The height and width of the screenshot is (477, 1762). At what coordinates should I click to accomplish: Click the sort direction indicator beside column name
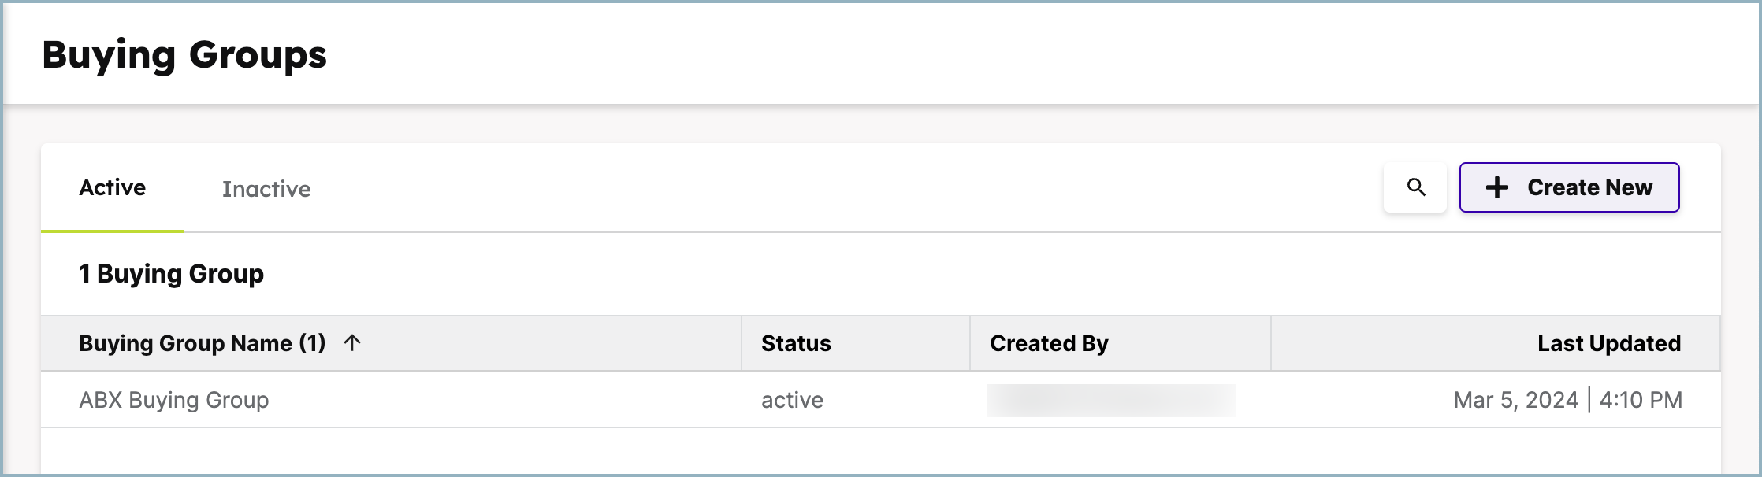coord(352,342)
